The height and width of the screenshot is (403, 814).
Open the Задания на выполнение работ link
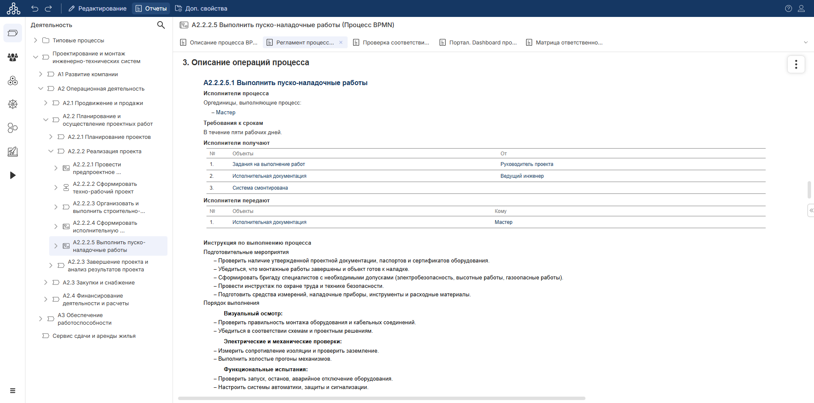pos(268,164)
